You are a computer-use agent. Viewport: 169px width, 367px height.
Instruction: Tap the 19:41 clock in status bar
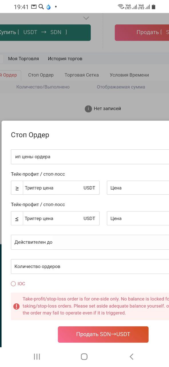click(x=21, y=7)
